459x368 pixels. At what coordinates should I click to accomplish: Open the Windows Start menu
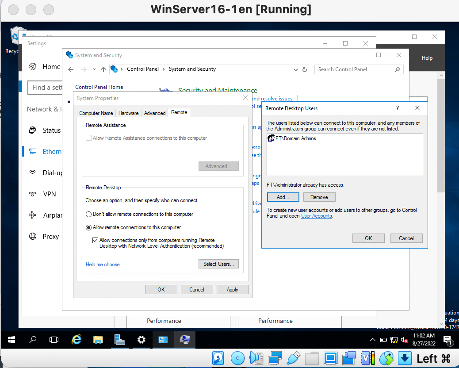11,340
